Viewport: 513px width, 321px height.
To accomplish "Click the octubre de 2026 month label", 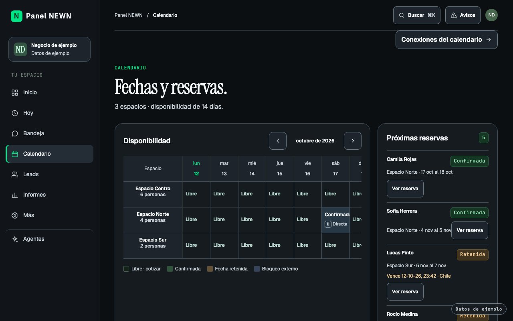I will 315,141.
